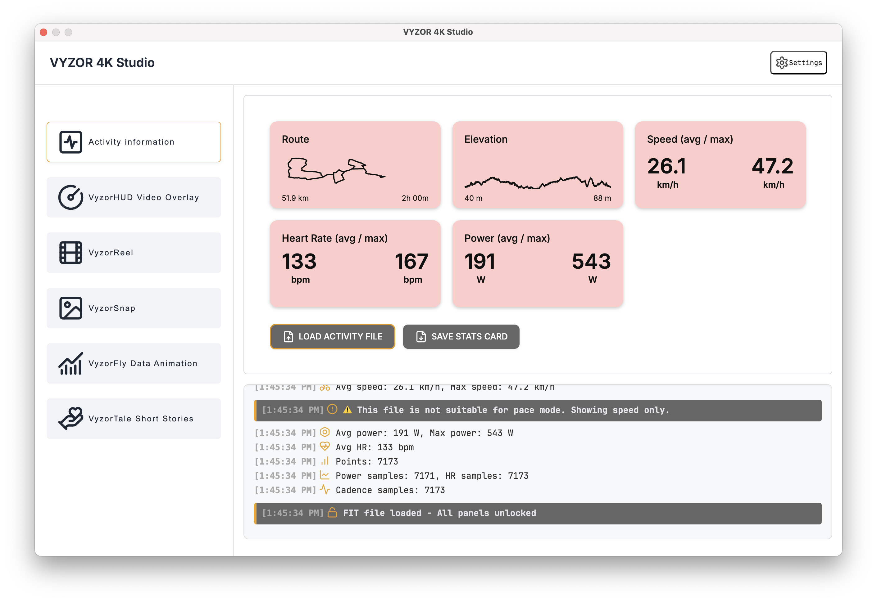Go to the VyzorSnap section

click(134, 308)
